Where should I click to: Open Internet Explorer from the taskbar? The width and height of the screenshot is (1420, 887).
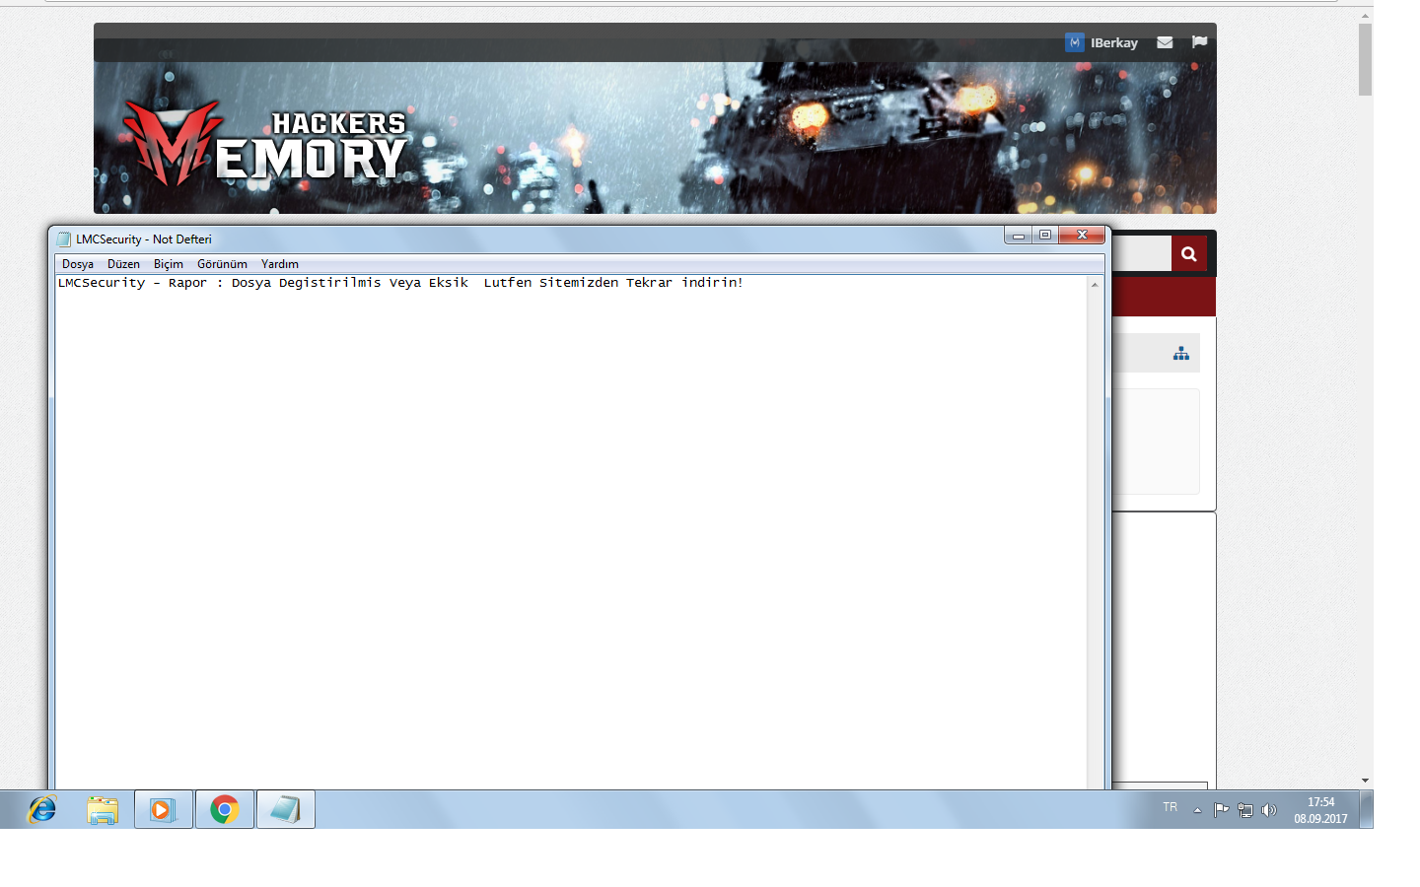click(41, 809)
